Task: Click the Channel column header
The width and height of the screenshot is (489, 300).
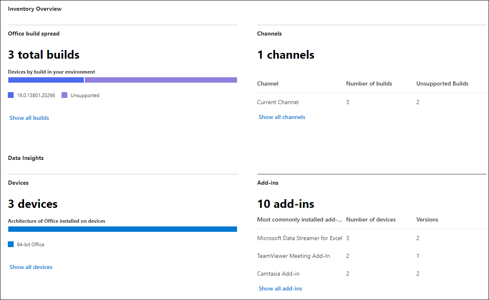Action: (x=268, y=83)
